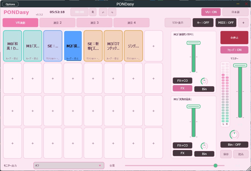Click the 05:52:18 clock readout

pyautogui.click(x=57, y=12)
